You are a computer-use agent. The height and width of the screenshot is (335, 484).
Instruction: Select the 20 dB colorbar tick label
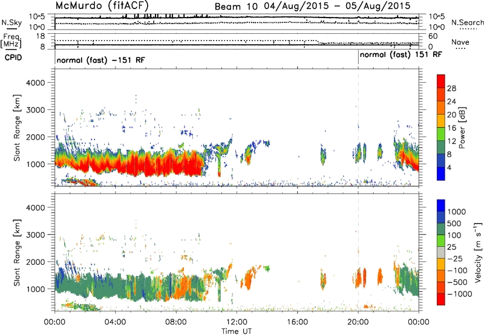pyautogui.click(x=451, y=115)
